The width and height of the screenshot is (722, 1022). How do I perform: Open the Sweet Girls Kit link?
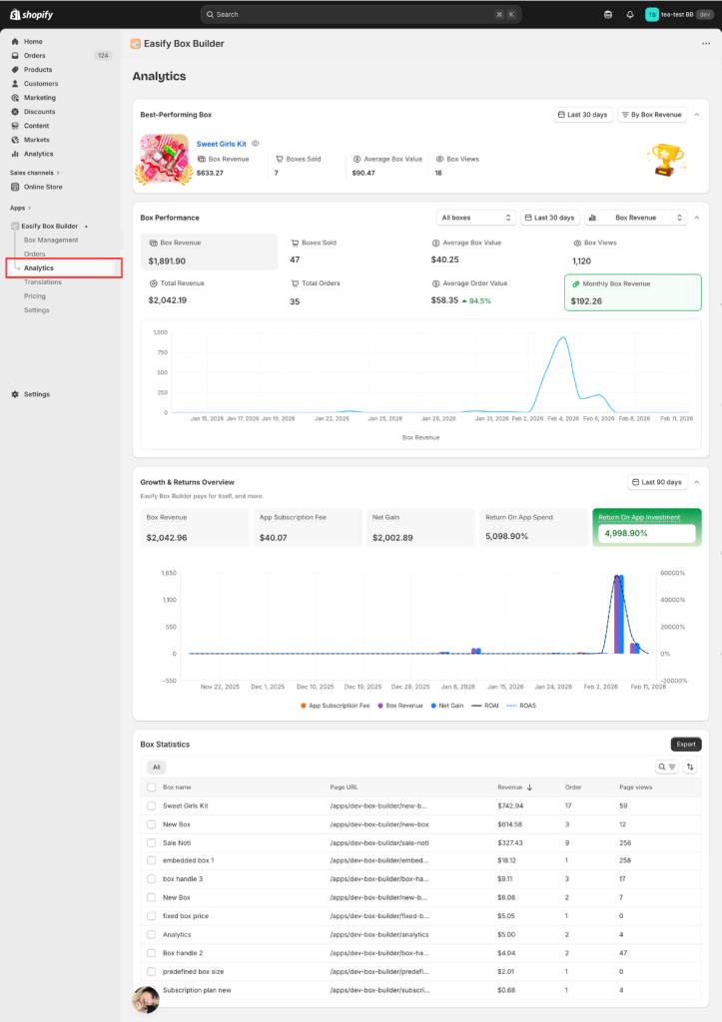coord(221,144)
